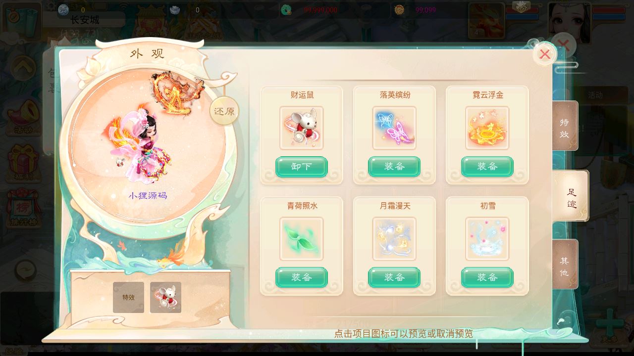Open the player avatar portrait
Viewport: 634px width, 356px height.
point(569,23)
